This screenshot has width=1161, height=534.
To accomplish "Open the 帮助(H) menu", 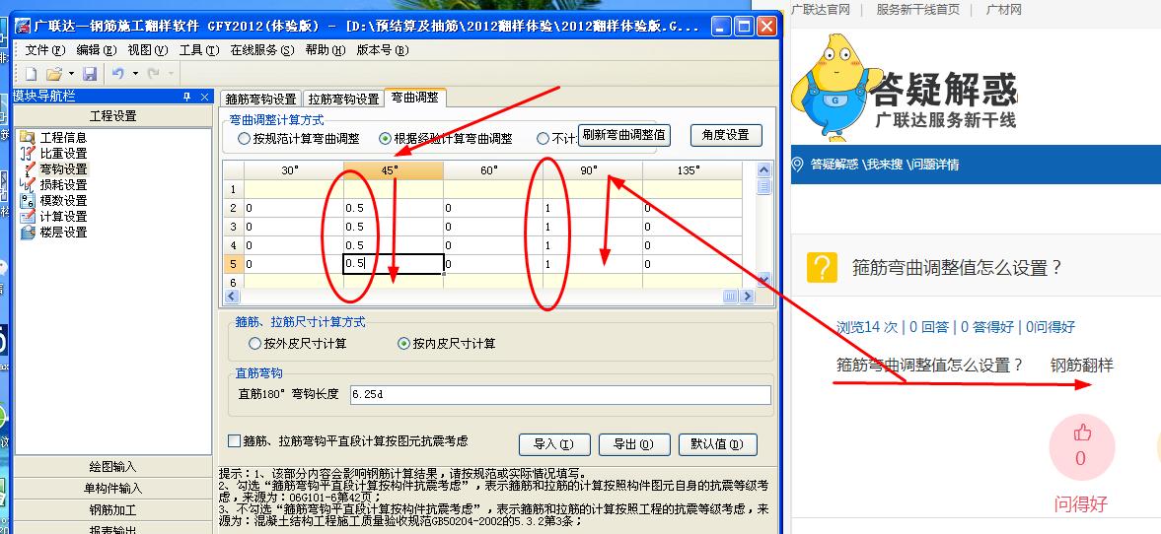I will tap(326, 50).
